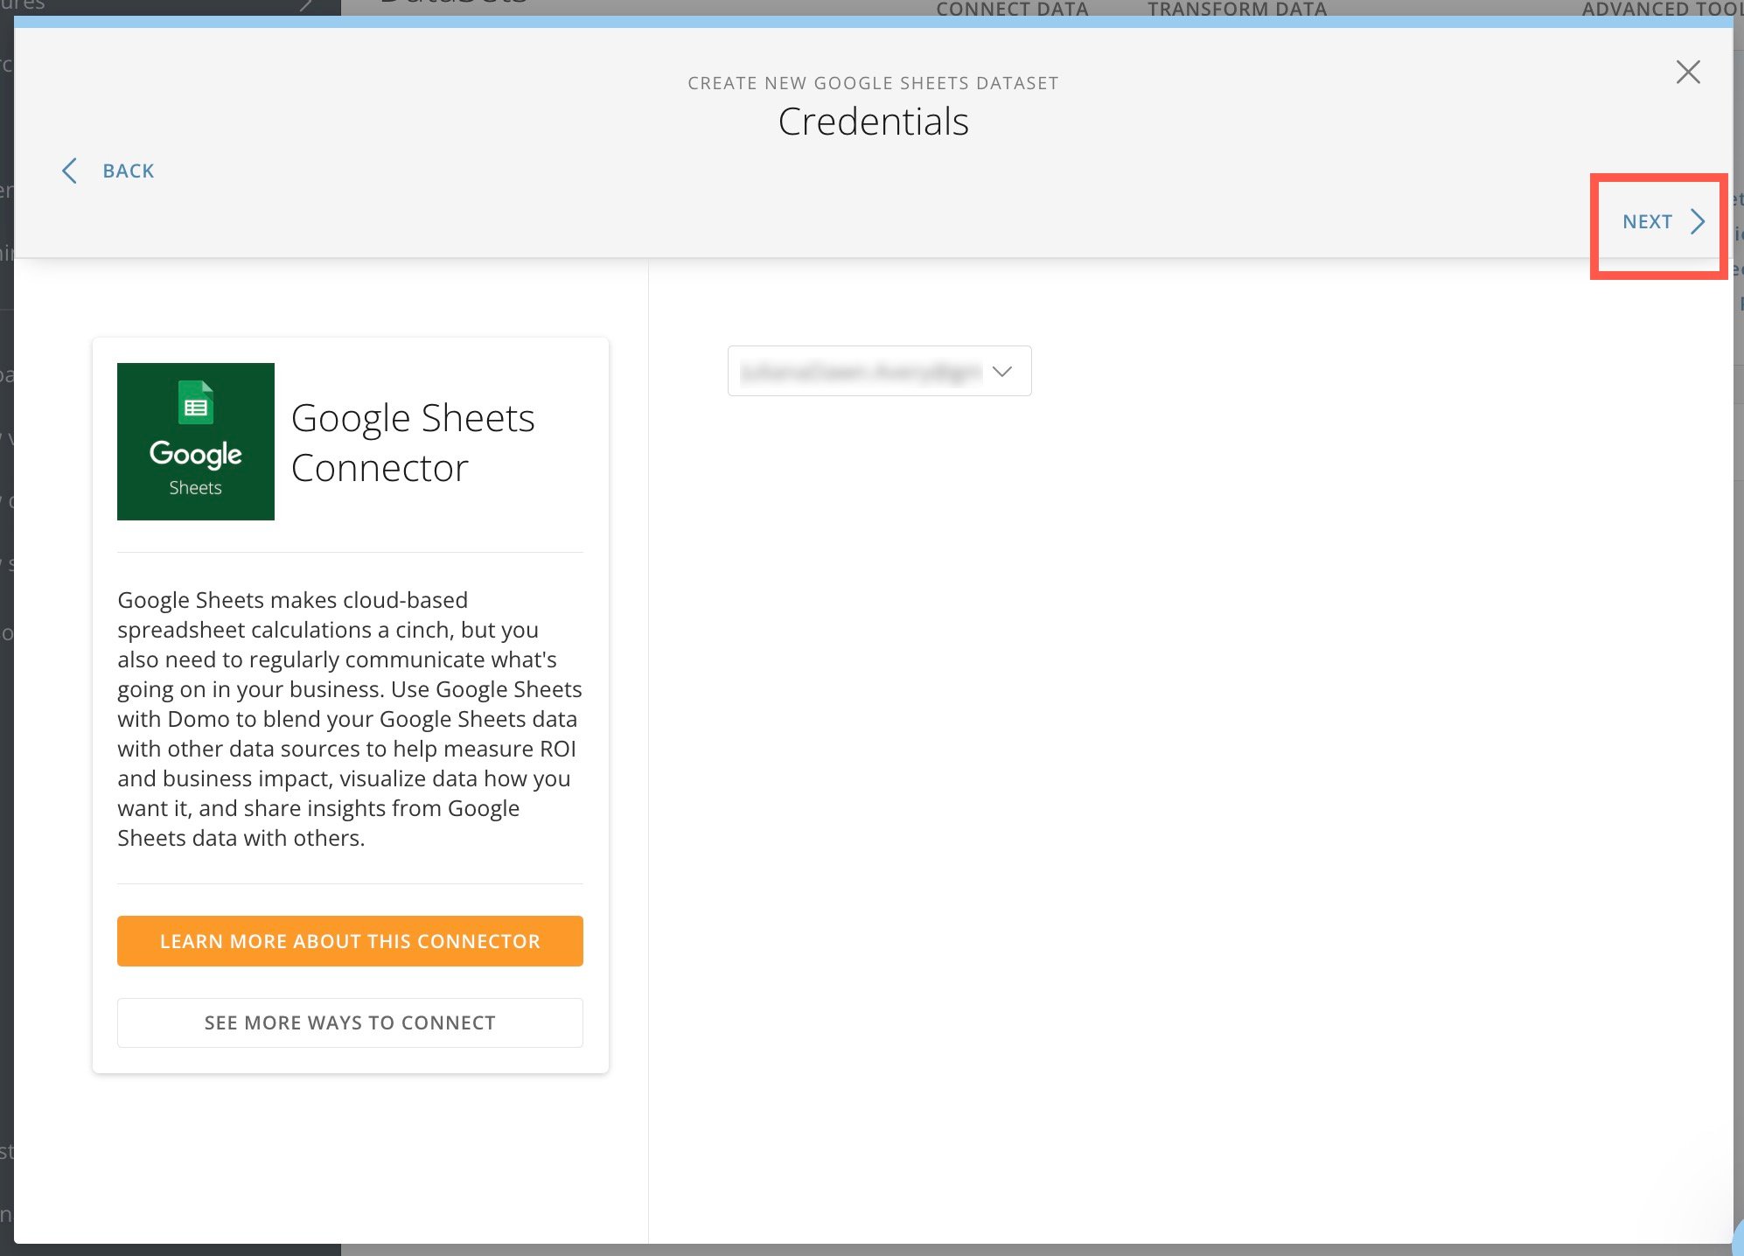This screenshot has width=1744, height=1256.
Task: Click the Google Sheets Connector heading
Action: [413, 443]
